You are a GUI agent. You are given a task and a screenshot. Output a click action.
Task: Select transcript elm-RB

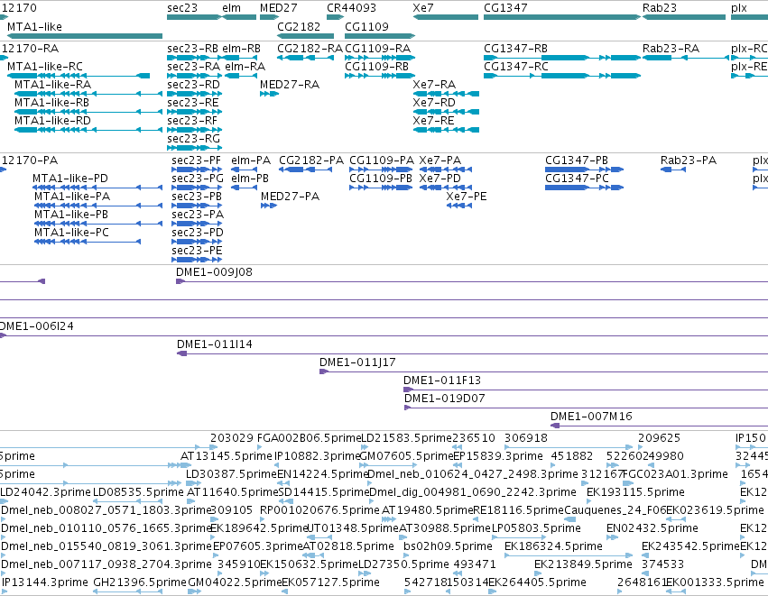241,49
